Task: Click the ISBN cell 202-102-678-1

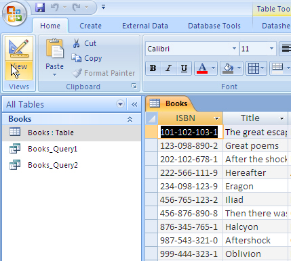Action: [190, 160]
